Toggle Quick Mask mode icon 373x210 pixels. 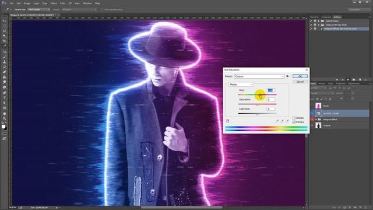(x=4, y=134)
